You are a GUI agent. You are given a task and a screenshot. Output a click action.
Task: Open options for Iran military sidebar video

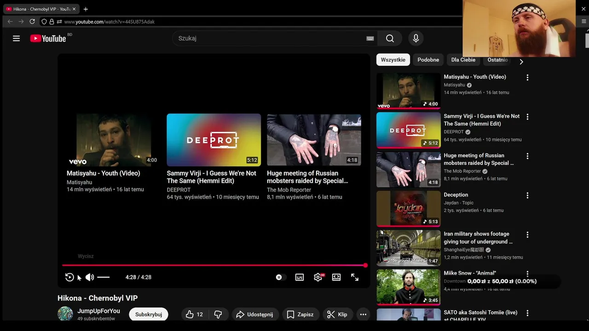[x=527, y=234]
